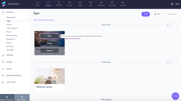Click the Welcome Message hand icon
This screenshot has width=181, height=101.
[3, 76]
